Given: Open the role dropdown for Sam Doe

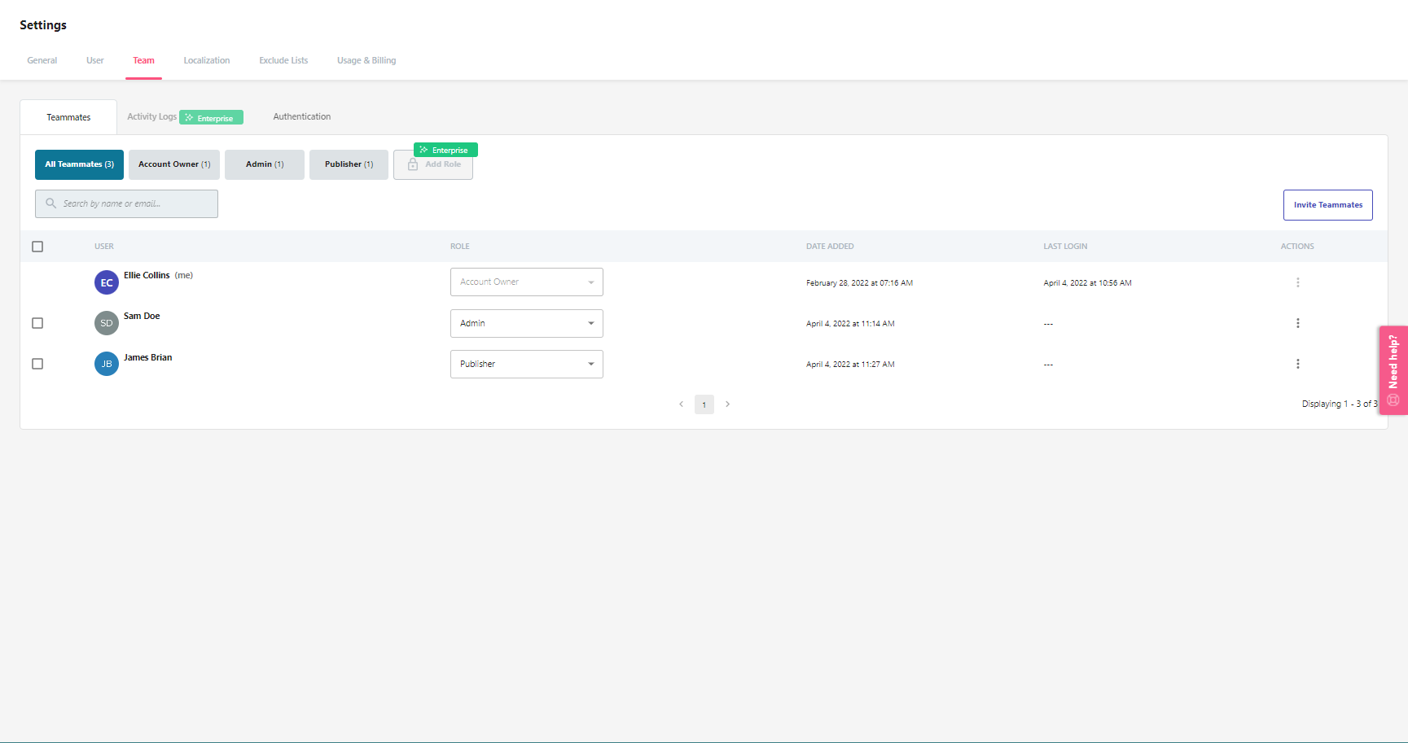Looking at the screenshot, I should click(x=526, y=323).
